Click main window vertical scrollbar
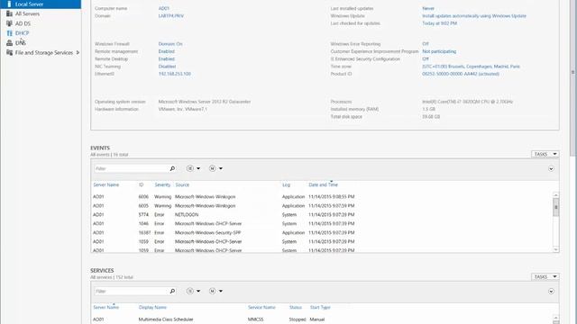Screen dimensions: 577x324 point(573,78)
